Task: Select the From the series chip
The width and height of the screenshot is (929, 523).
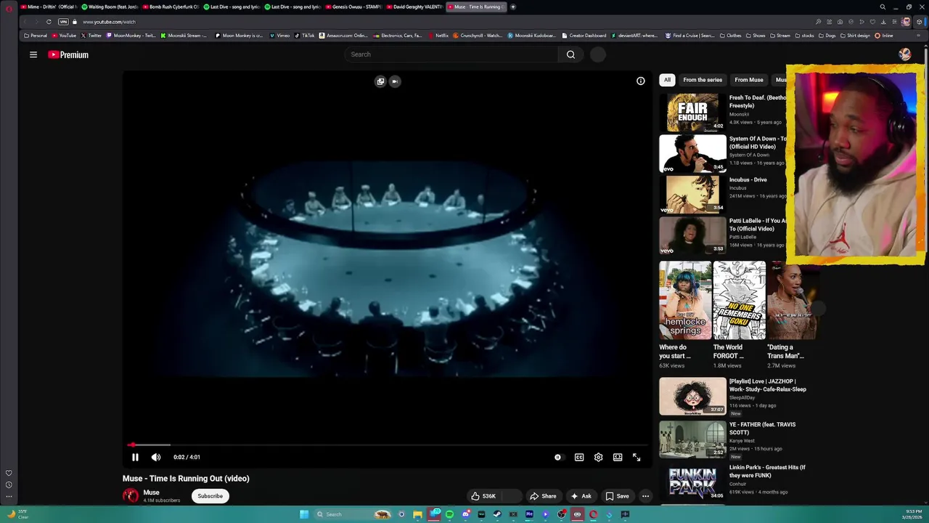Action: [703, 80]
